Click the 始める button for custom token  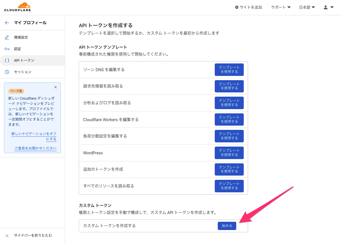(x=227, y=226)
